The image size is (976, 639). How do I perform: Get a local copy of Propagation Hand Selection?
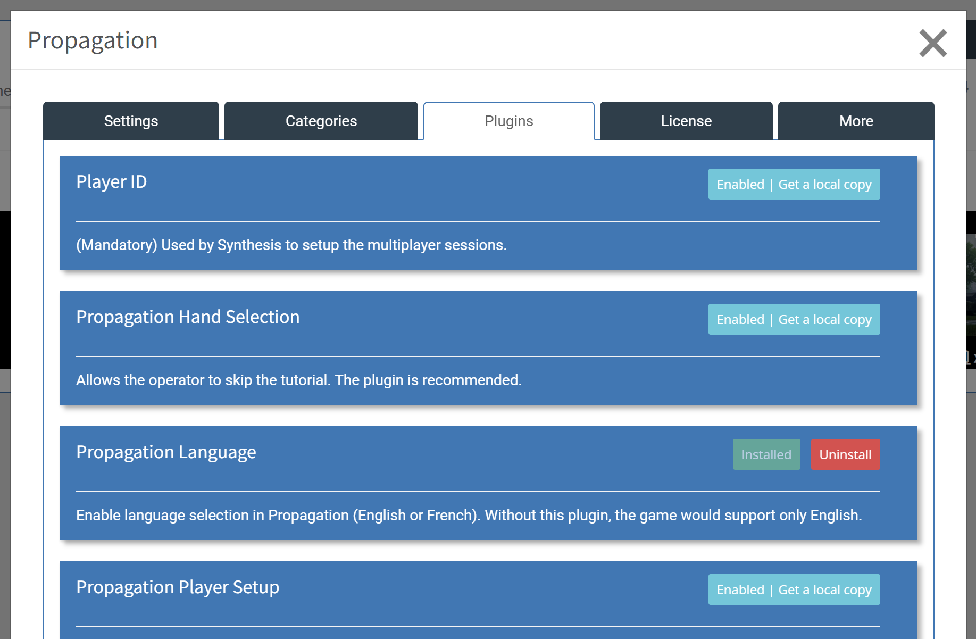794,319
